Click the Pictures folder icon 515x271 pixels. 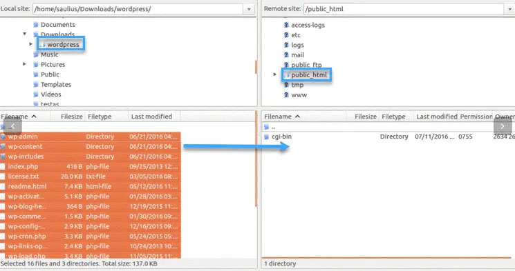click(36, 65)
